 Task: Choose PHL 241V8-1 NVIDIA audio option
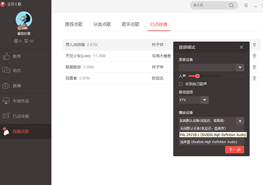coord(213,135)
